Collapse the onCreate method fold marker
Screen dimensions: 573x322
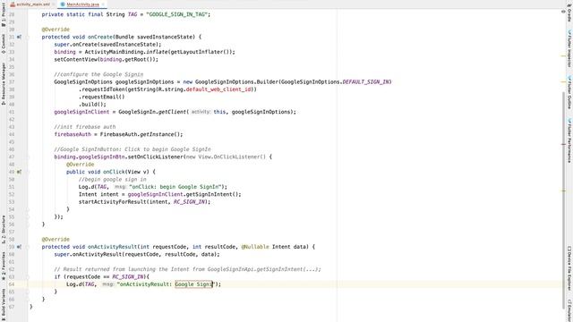(27, 37)
